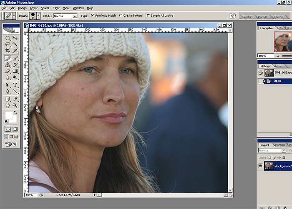Open the layer blend mode dropdown

coord(272,150)
